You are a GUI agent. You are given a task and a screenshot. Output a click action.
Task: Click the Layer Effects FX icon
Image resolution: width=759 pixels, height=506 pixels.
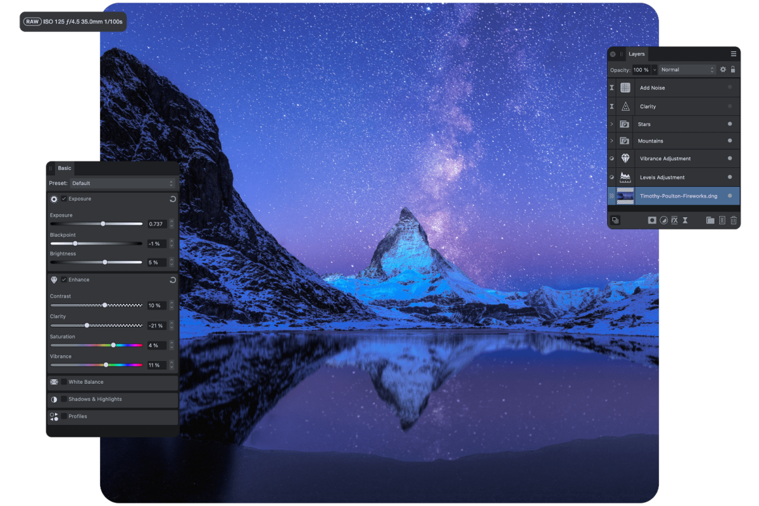tap(674, 220)
